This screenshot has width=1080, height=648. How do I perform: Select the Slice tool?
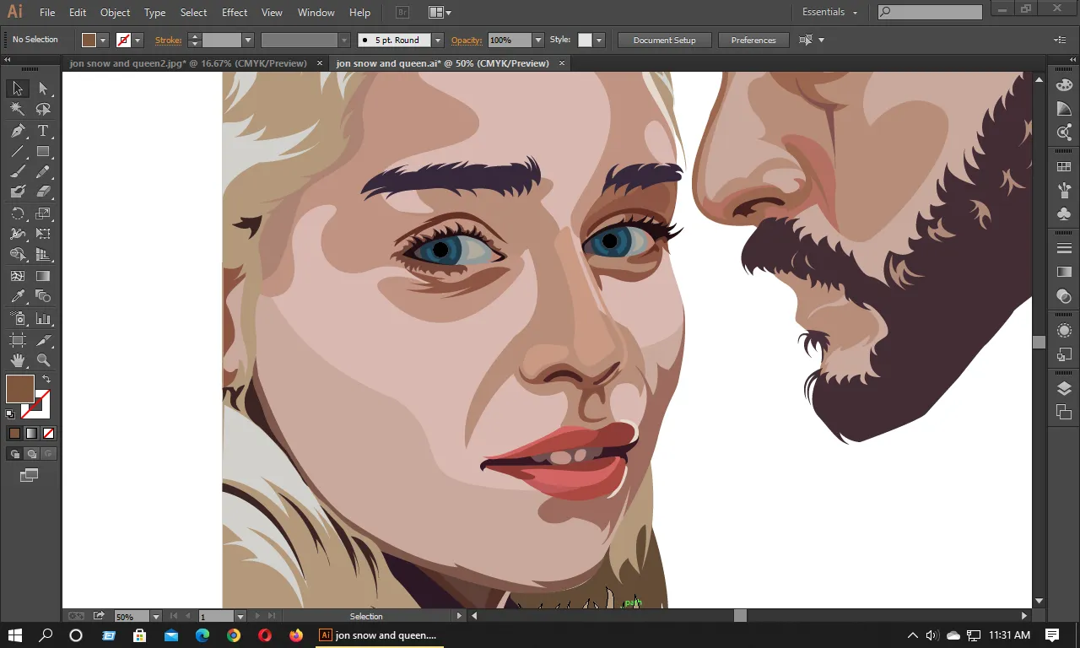[43, 340]
